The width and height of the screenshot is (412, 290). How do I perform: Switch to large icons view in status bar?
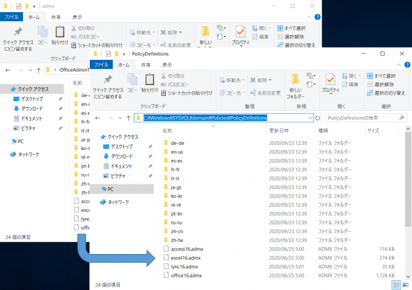coord(406,285)
